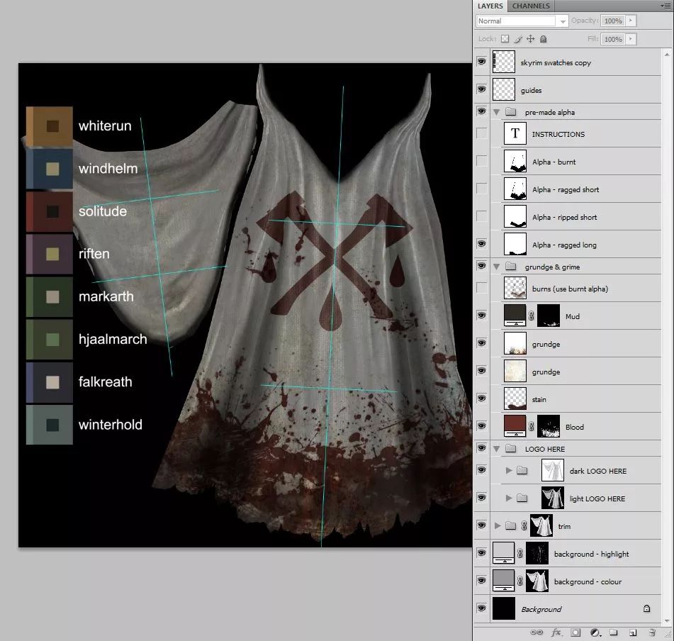This screenshot has width=674, height=641.
Task: Click the mask link icon on Mud layer
Action: [532, 316]
